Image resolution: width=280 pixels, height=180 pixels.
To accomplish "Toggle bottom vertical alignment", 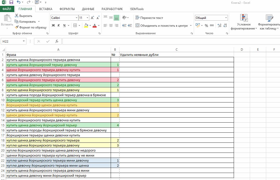I will (x=116, y=18).
